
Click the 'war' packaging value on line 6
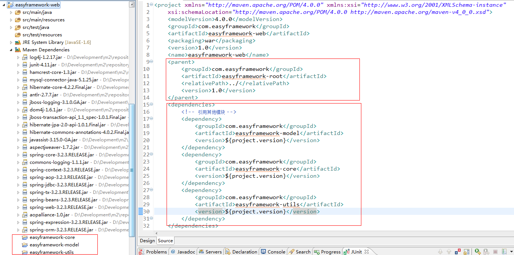(x=209, y=40)
